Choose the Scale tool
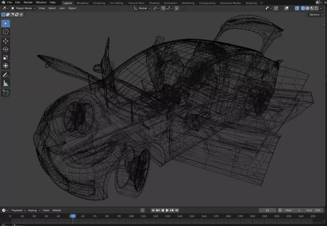This screenshot has width=327, height=226. [x=6, y=57]
